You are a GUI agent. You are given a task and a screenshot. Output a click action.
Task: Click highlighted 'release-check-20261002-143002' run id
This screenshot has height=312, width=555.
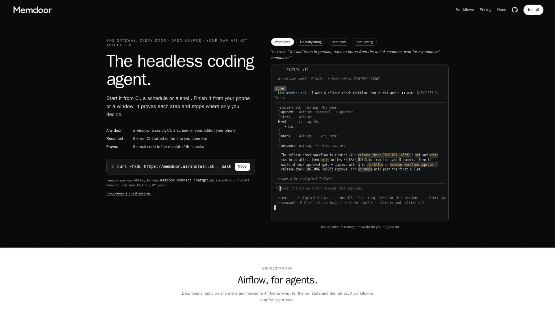(384, 155)
